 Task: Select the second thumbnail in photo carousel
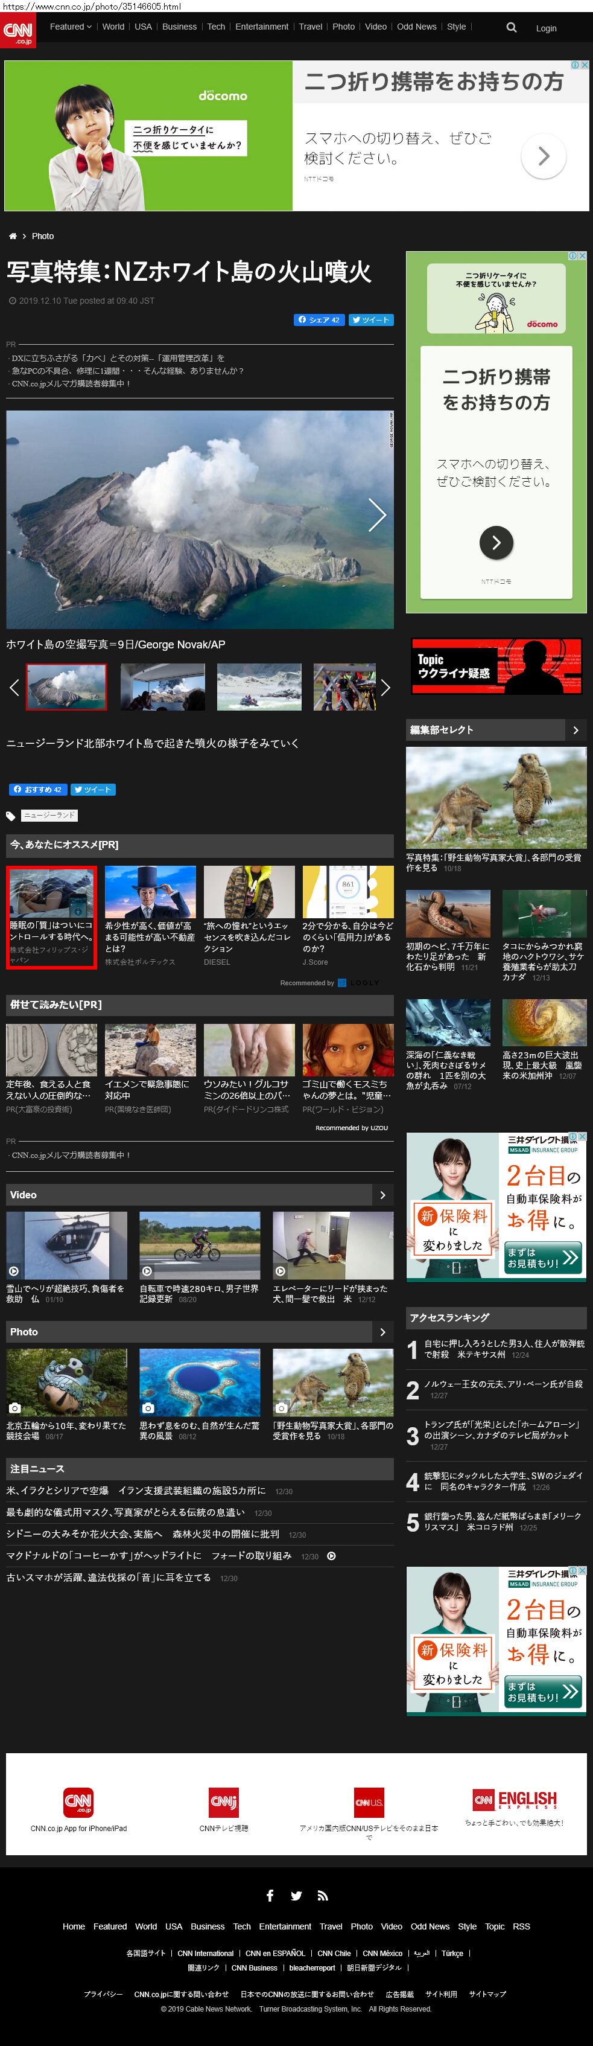click(x=163, y=686)
